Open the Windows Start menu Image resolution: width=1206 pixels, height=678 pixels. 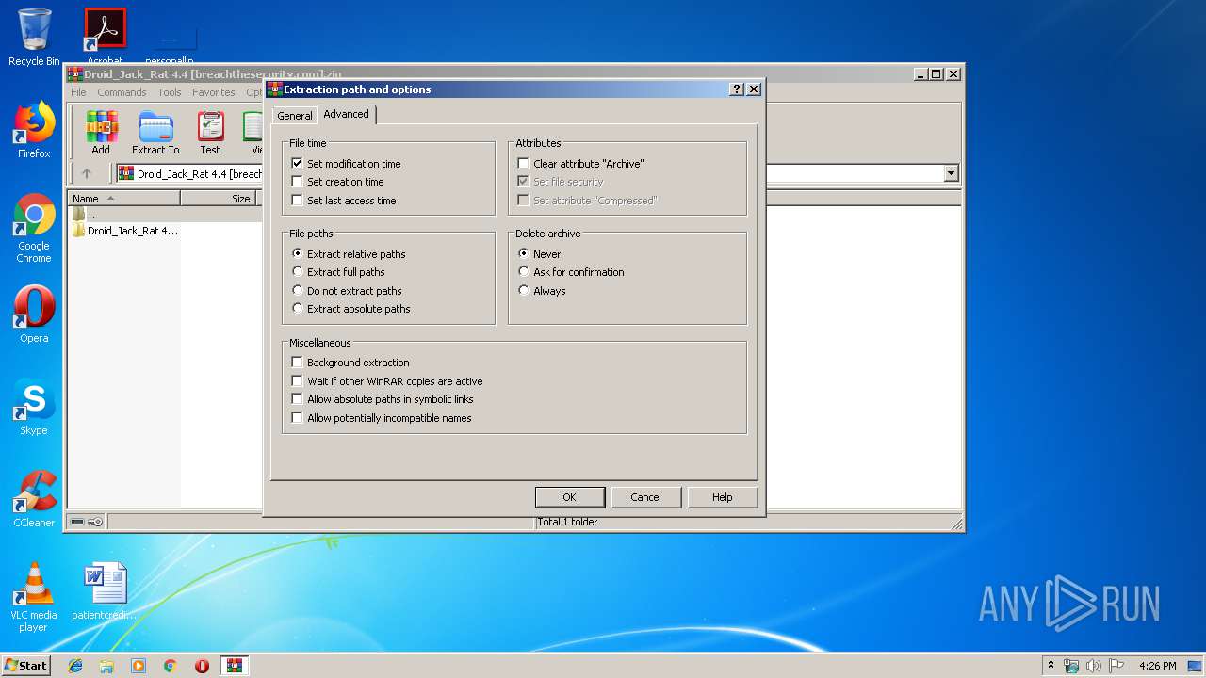tap(25, 666)
